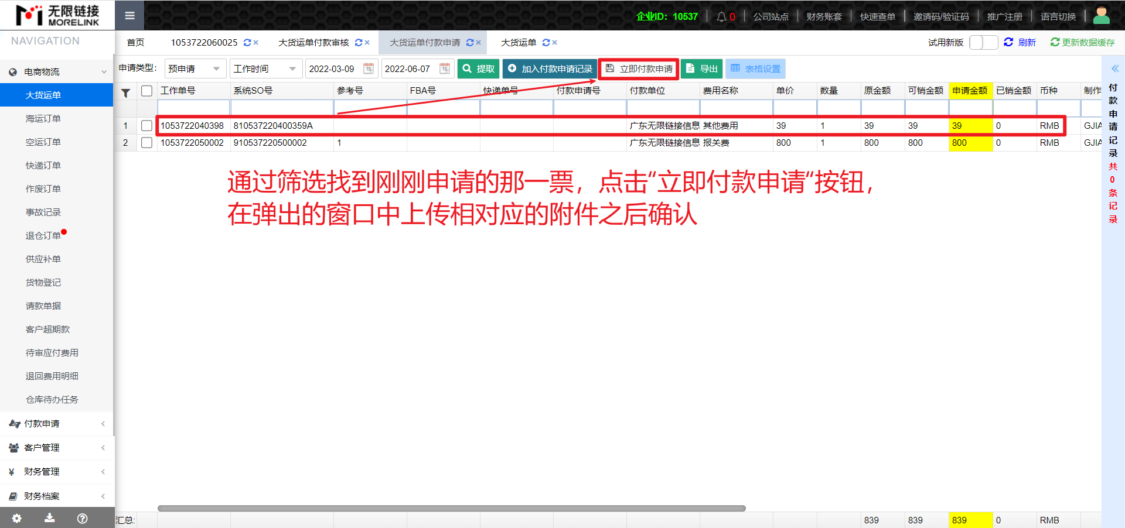Image resolution: width=1125 pixels, height=528 pixels.
Task: Collapse the 付款申请记录 side panel chevron
Action: pos(1114,68)
